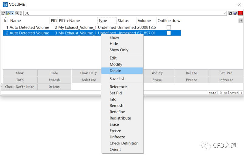Click the red pick-from-screen icon
Viewport: 244px width, 156px height.
[x=240, y=13]
